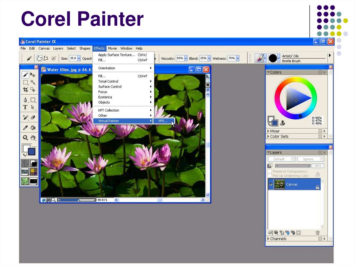Open the Blend dropdown arrow

pyautogui.click(x=209, y=59)
